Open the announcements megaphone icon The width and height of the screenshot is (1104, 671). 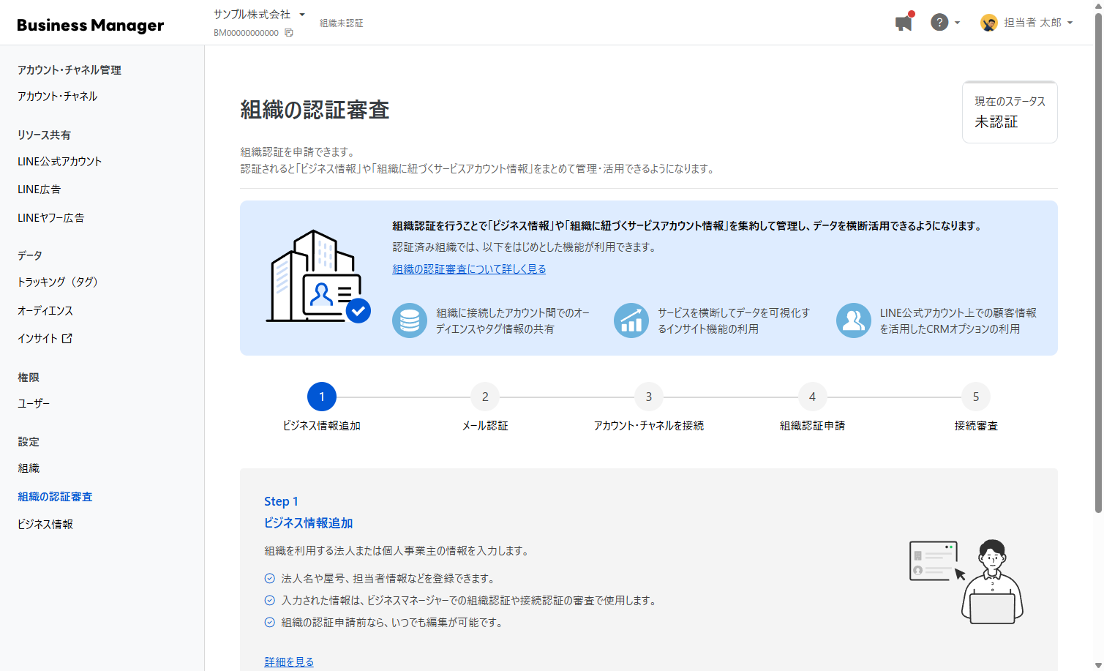[x=904, y=23]
